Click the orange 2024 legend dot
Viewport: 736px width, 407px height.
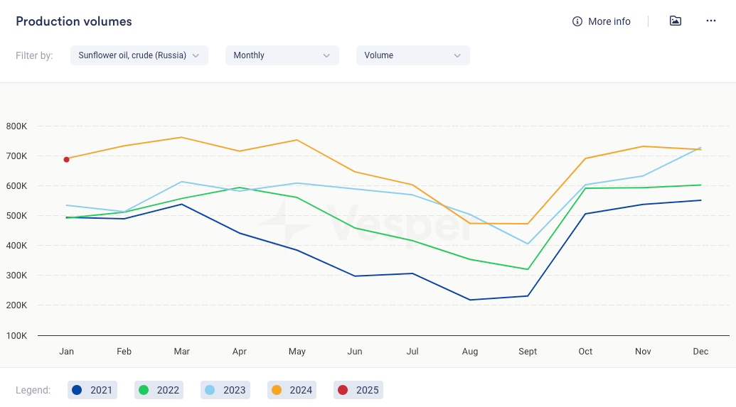(277, 390)
